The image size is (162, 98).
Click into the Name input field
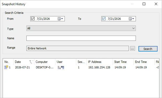point(81,38)
